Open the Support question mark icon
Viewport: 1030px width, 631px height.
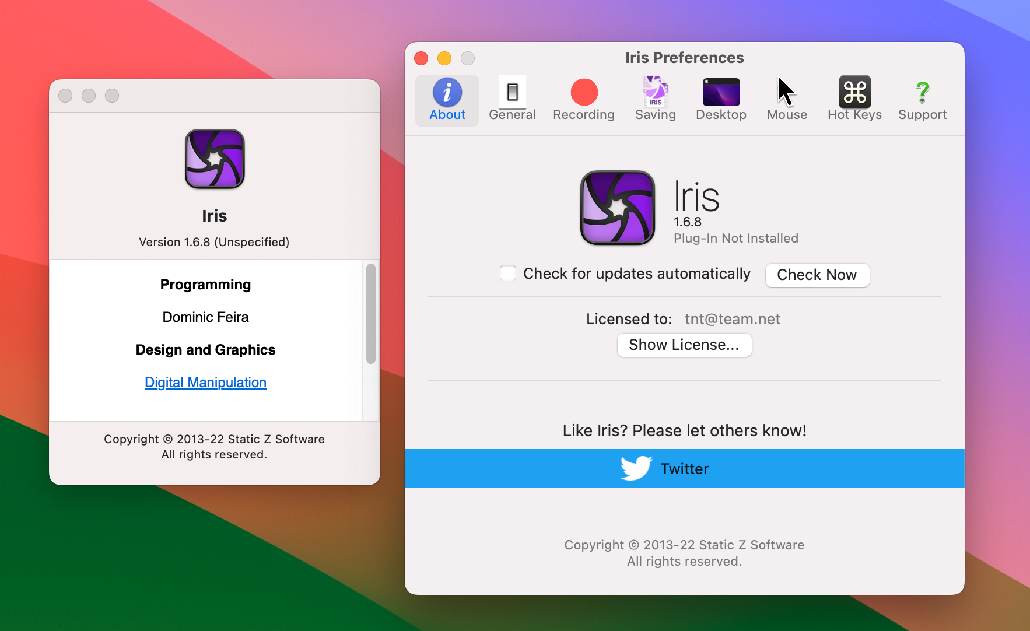click(x=922, y=92)
